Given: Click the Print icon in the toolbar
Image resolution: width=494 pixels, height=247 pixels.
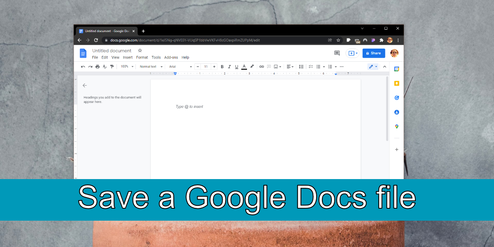Looking at the screenshot, I should [x=98, y=67].
